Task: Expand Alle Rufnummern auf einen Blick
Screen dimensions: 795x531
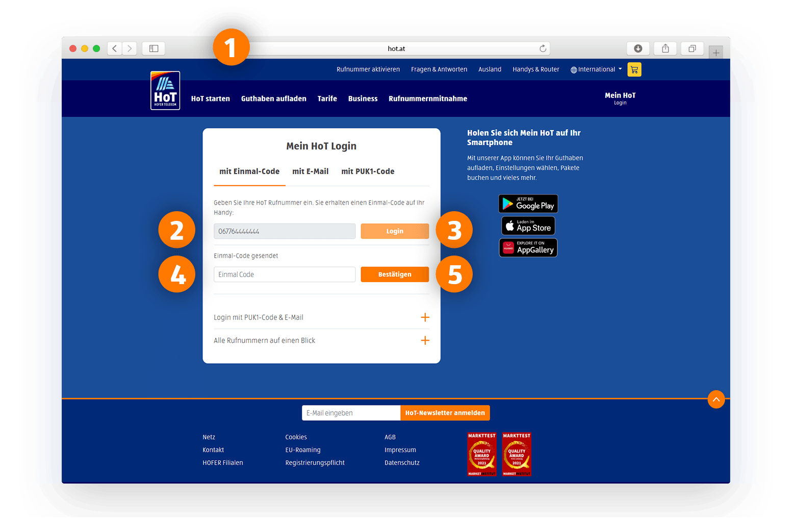Action: click(x=321, y=340)
